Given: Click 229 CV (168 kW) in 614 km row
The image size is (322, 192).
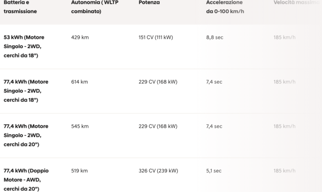Looking at the screenshot, I should pyautogui.click(x=158, y=82).
